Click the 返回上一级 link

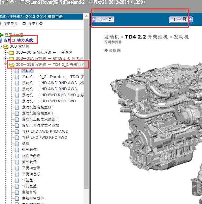click(14, 35)
